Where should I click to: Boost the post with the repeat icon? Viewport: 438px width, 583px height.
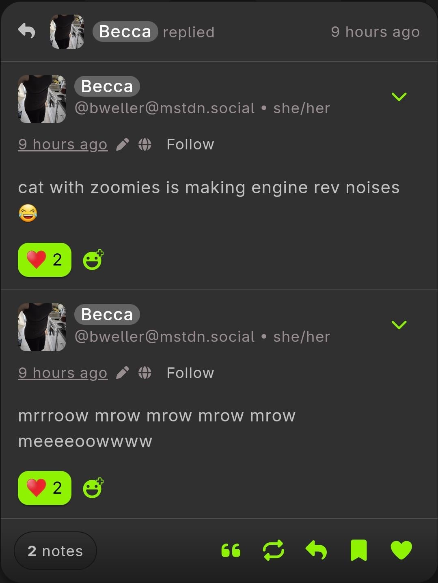274,551
